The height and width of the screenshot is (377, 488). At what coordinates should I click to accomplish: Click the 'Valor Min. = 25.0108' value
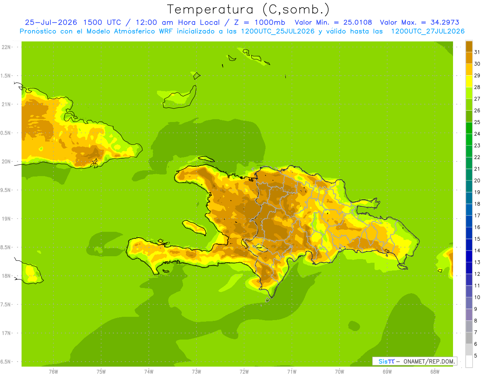333,22
